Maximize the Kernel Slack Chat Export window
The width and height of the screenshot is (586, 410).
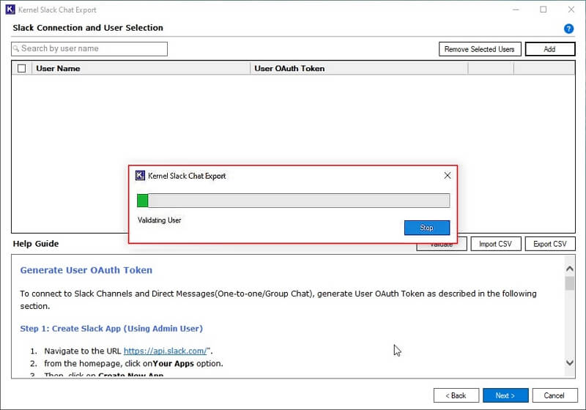click(x=544, y=10)
